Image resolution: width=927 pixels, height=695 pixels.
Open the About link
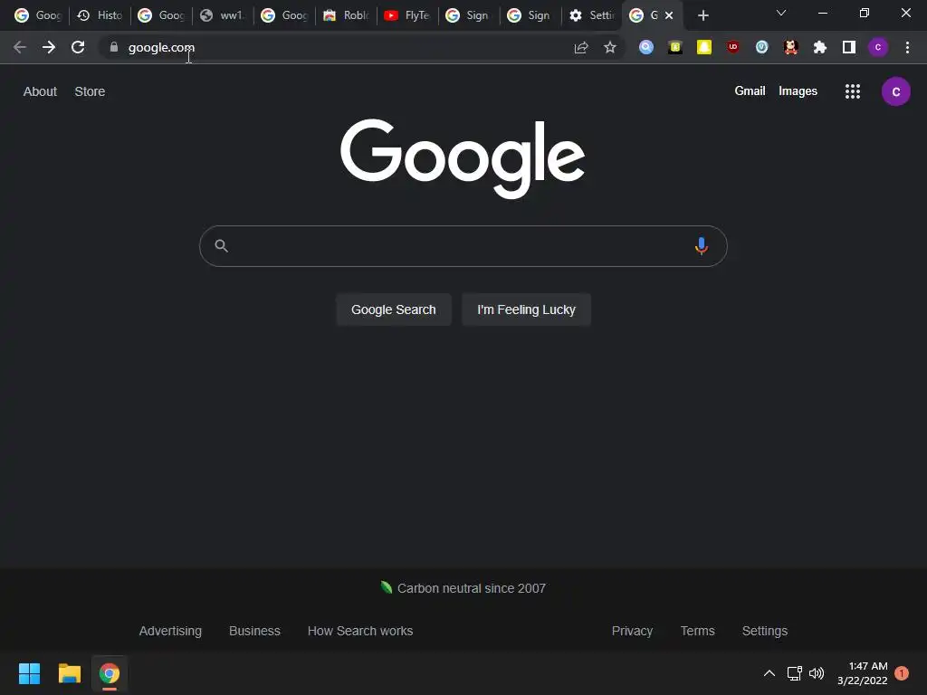pos(40,91)
